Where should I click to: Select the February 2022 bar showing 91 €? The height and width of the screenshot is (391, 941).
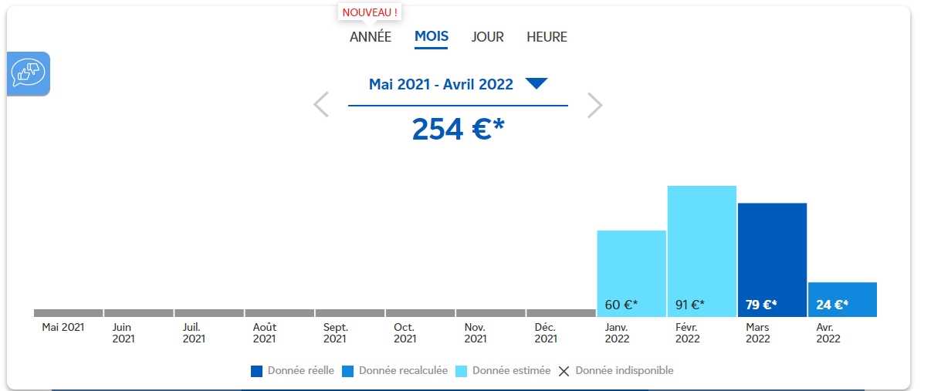[702, 251]
